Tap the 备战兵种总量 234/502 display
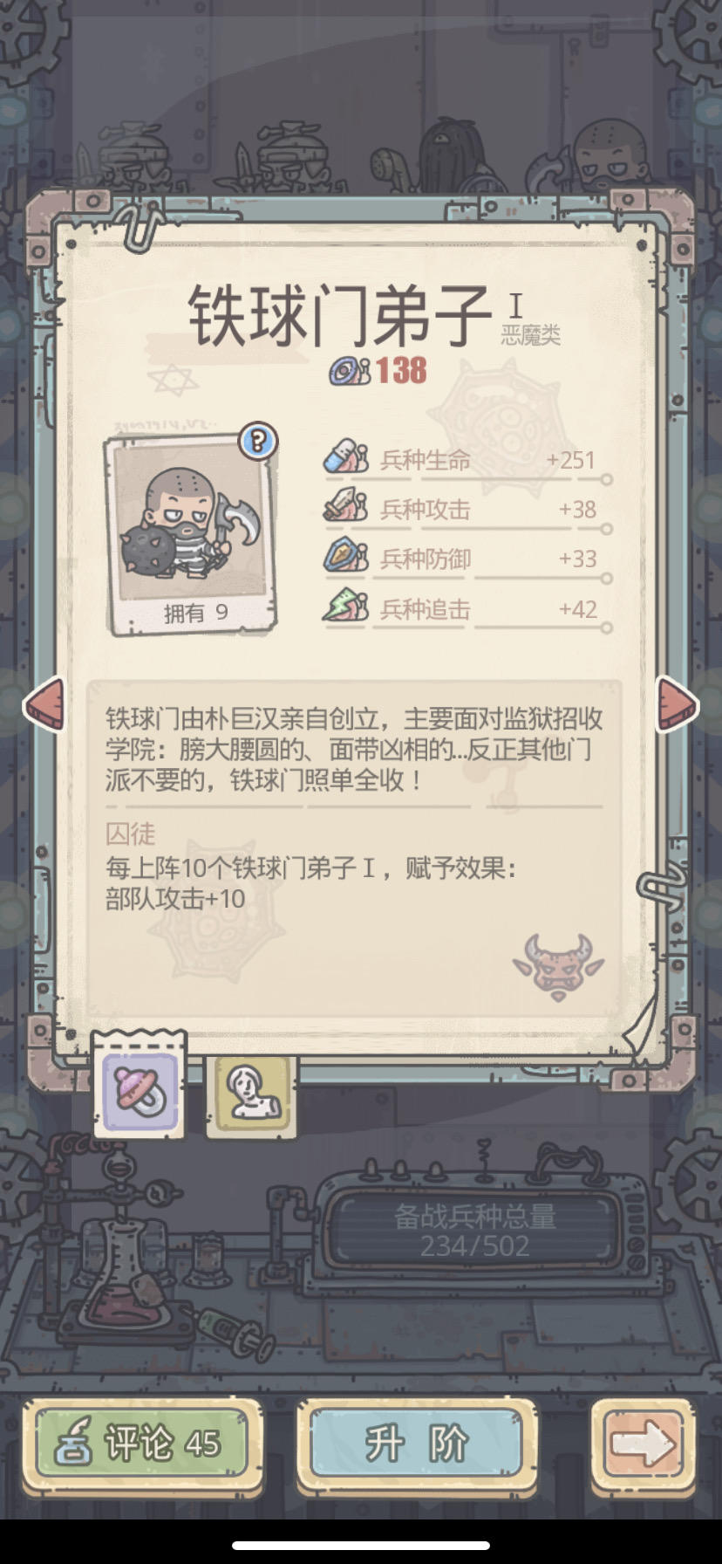Viewport: 722px width, 1564px height. coord(474,1231)
